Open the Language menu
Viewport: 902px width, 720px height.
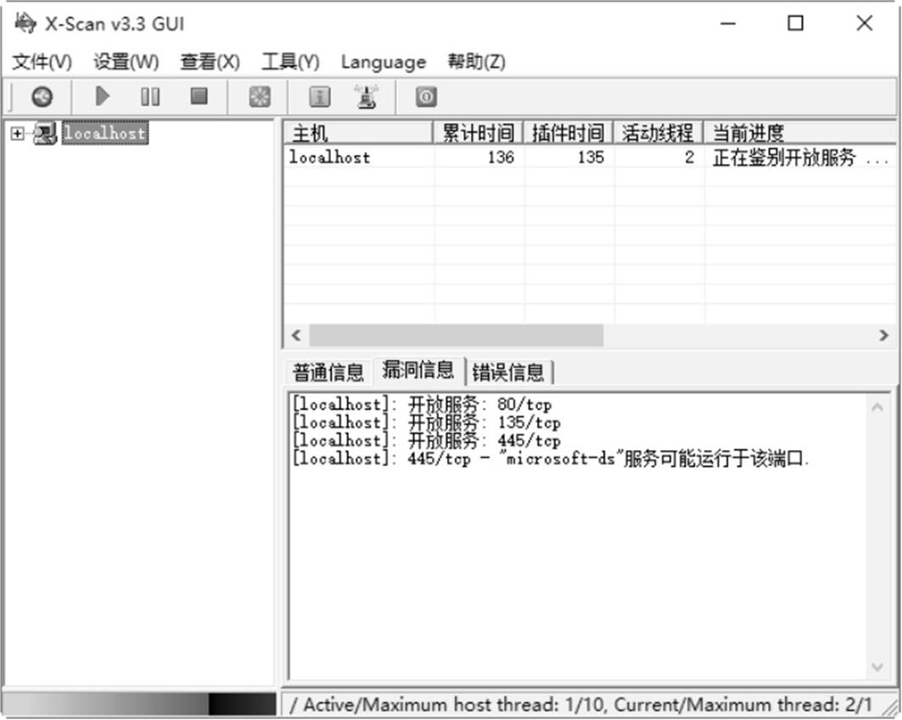tap(383, 62)
